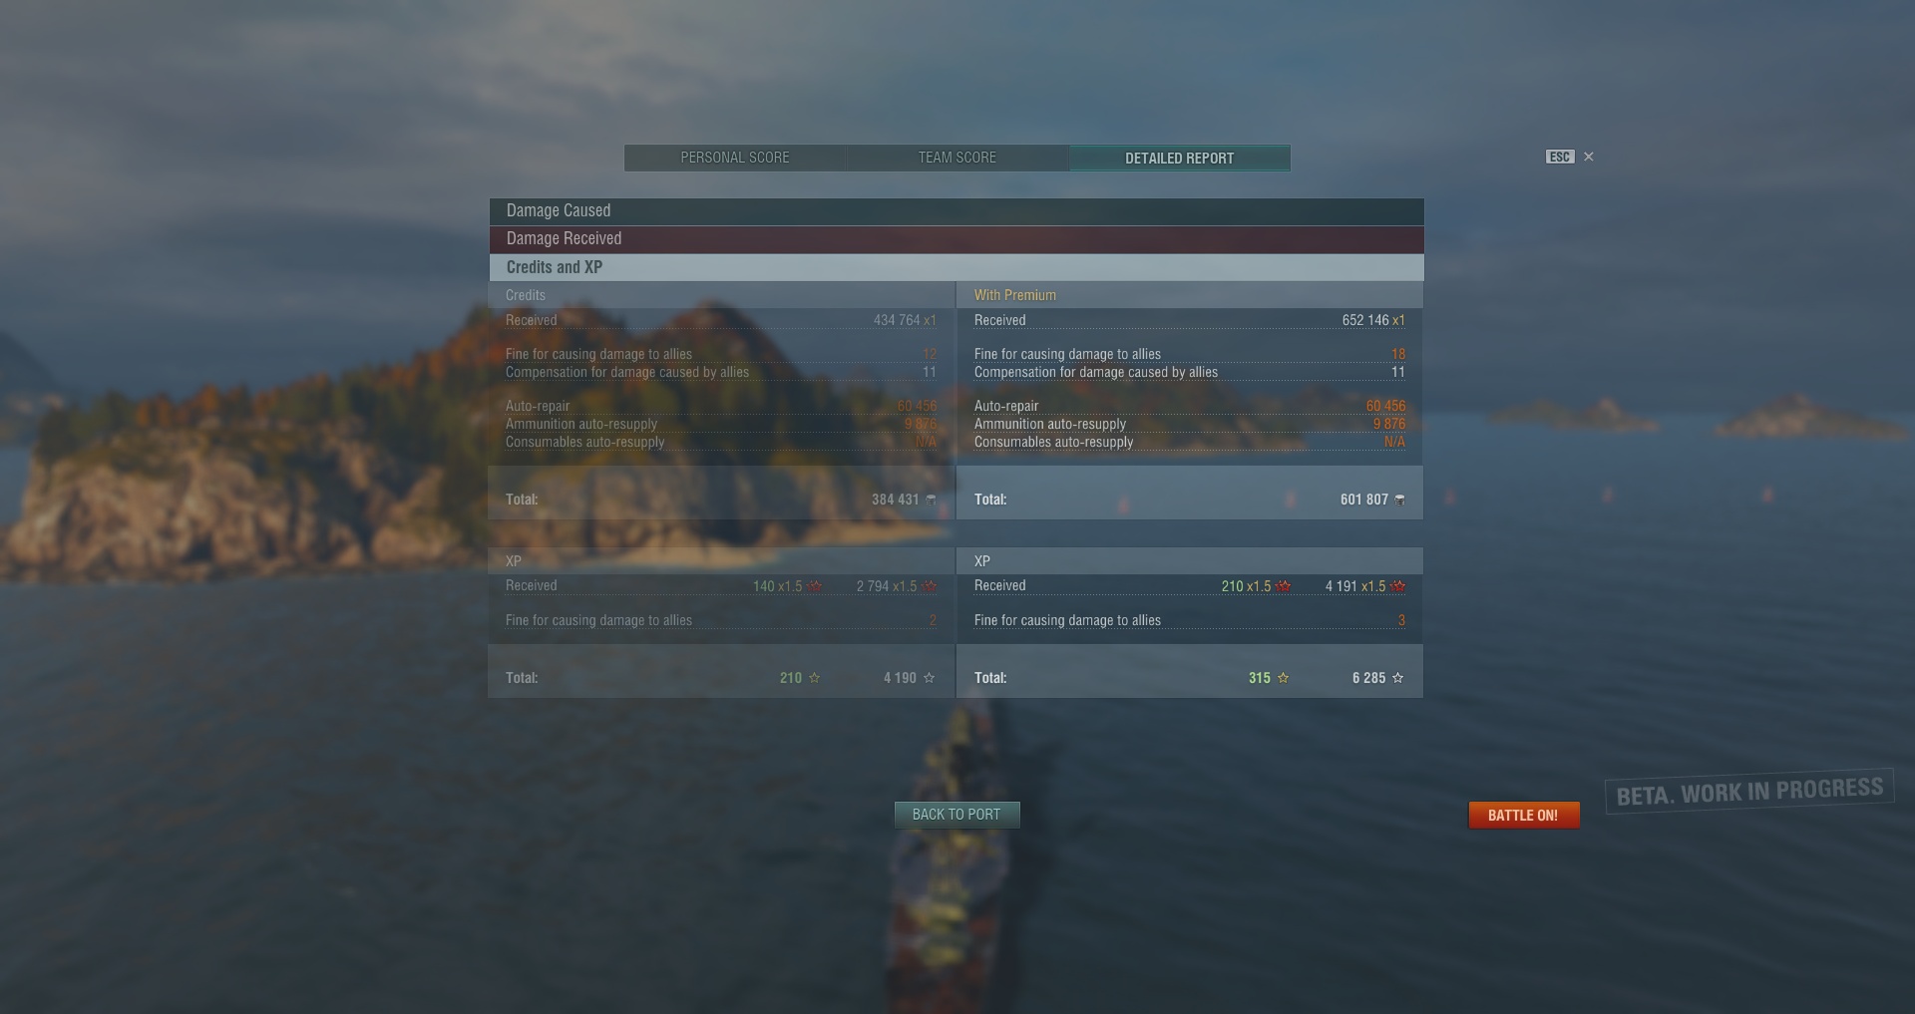The width and height of the screenshot is (1915, 1014).
Task: Switch to the Personal Score tab
Action: (735, 158)
